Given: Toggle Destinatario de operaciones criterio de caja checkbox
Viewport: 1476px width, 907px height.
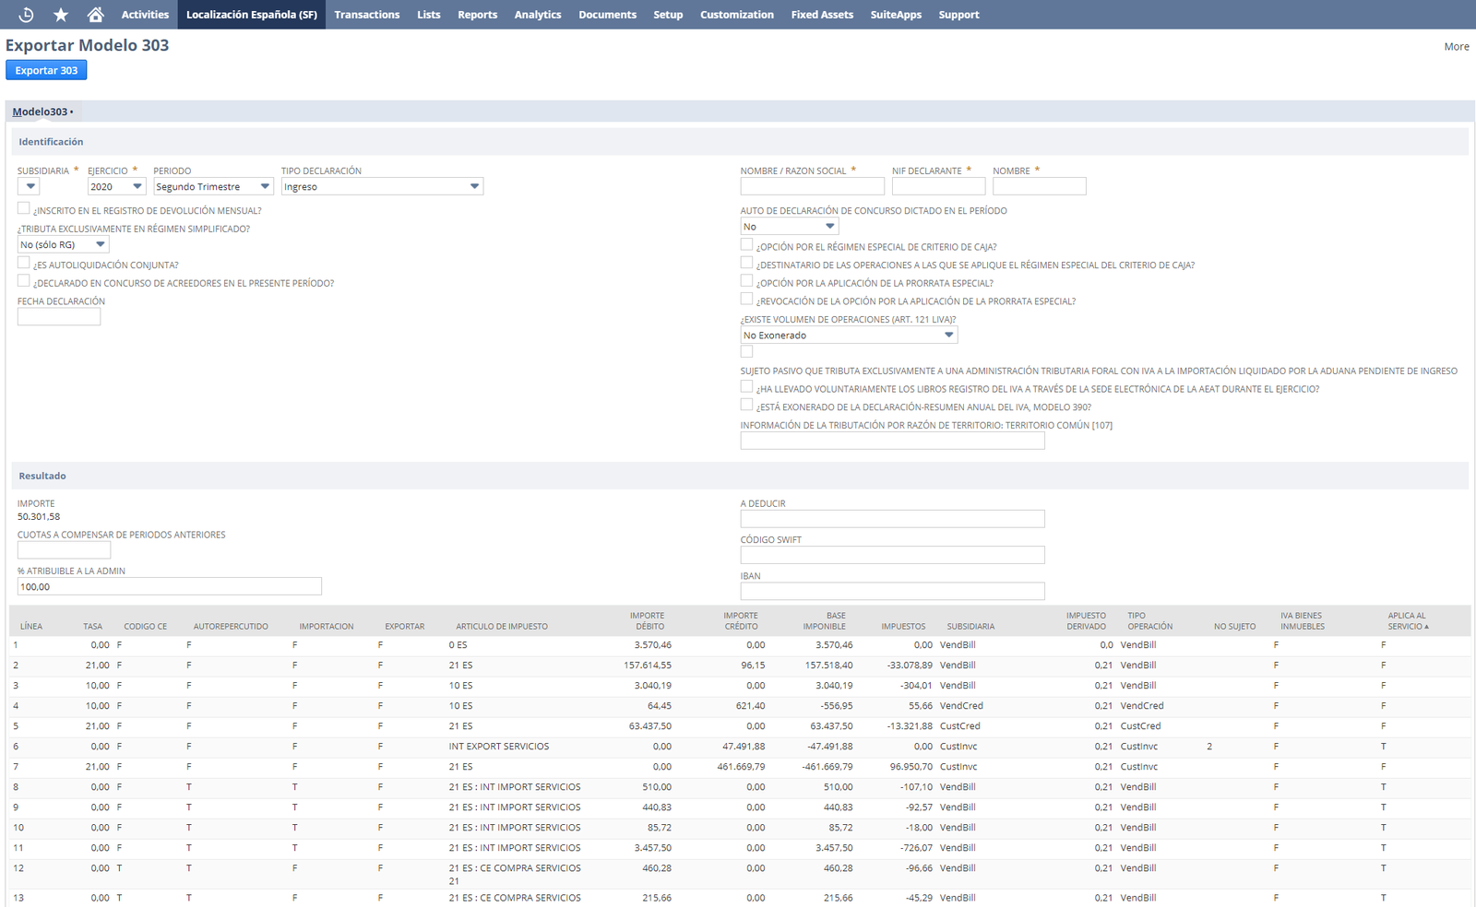Looking at the screenshot, I should tap(746, 263).
